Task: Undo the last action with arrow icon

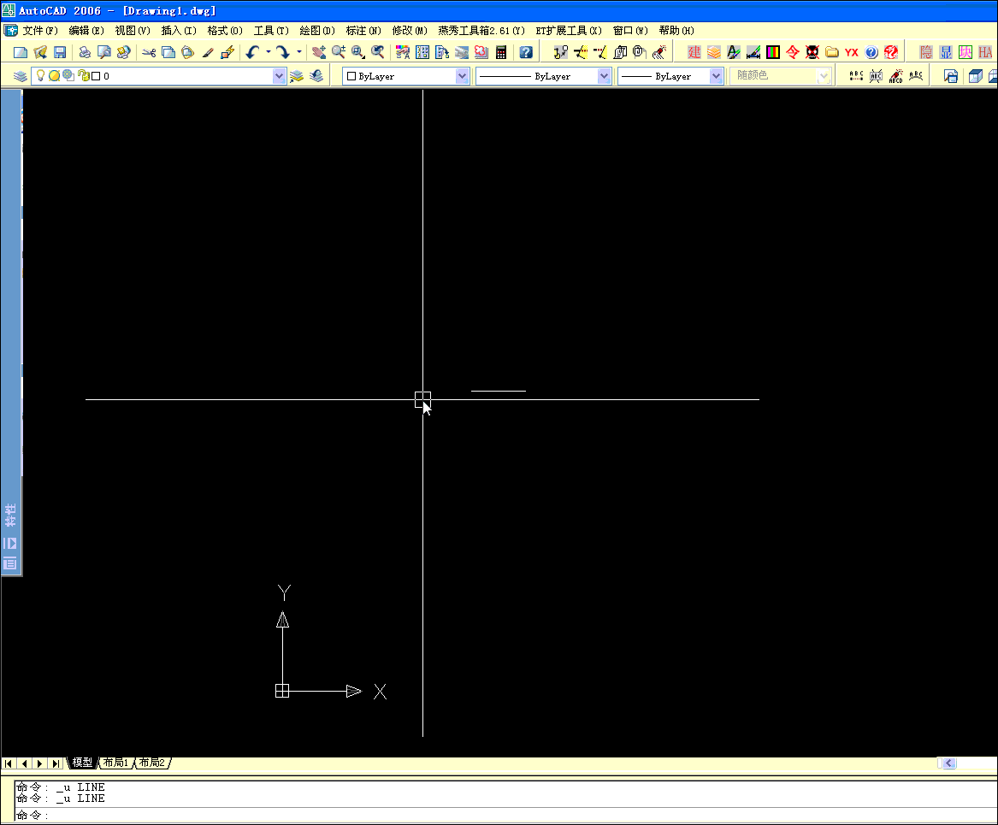Action: 252,52
